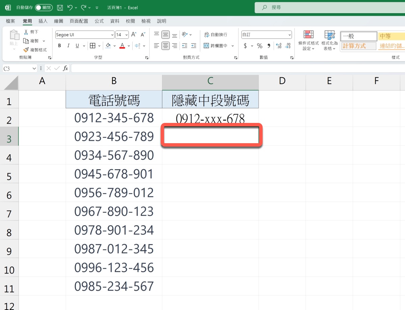Apply the 計算方式 cell style
The image size is (405, 310).
(358, 46)
